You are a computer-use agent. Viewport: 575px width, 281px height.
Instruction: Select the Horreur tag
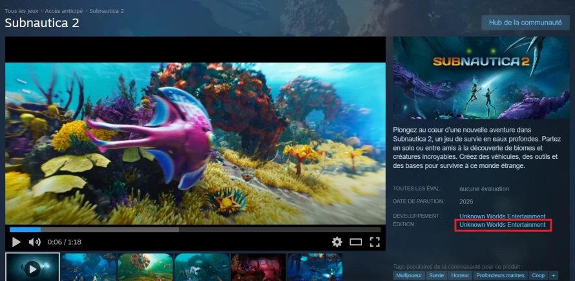[x=460, y=275]
